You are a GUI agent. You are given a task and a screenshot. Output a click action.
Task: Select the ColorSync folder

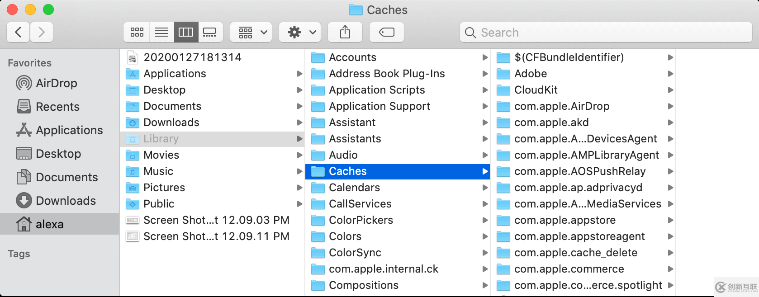(398, 253)
